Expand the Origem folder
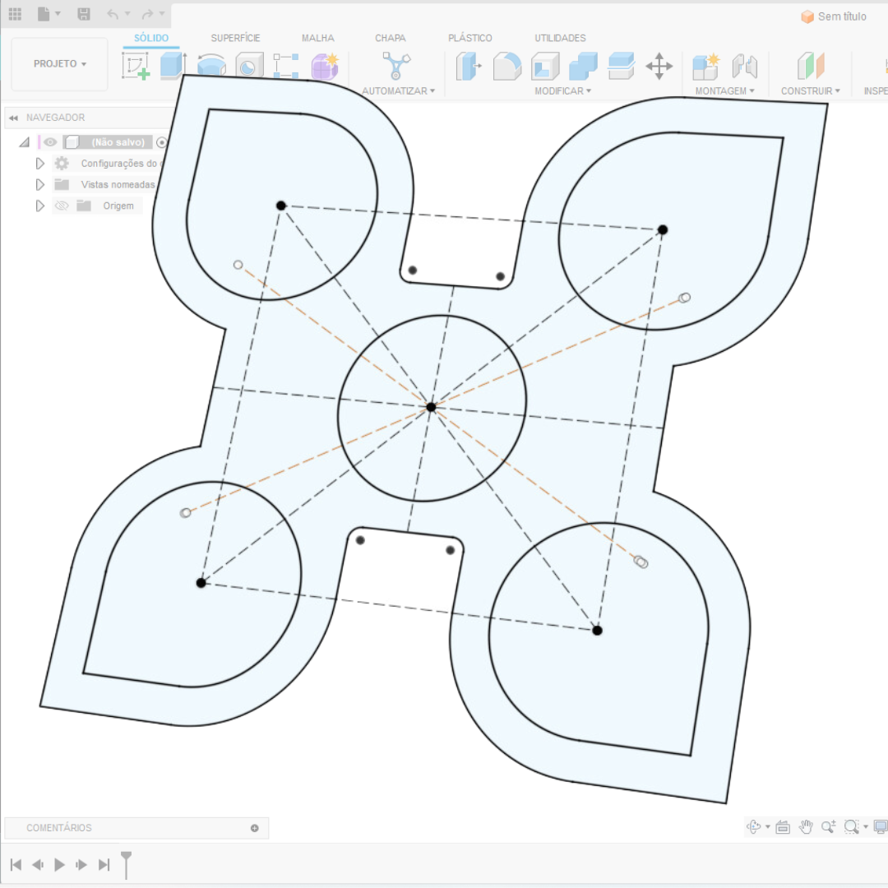 [x=39, y=206]
